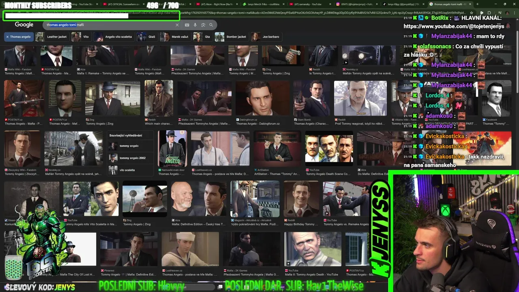Open Mafia Definitive Edition Český hlas image
The height and width of the screenshot is (292, 519).
pos(199,200)
